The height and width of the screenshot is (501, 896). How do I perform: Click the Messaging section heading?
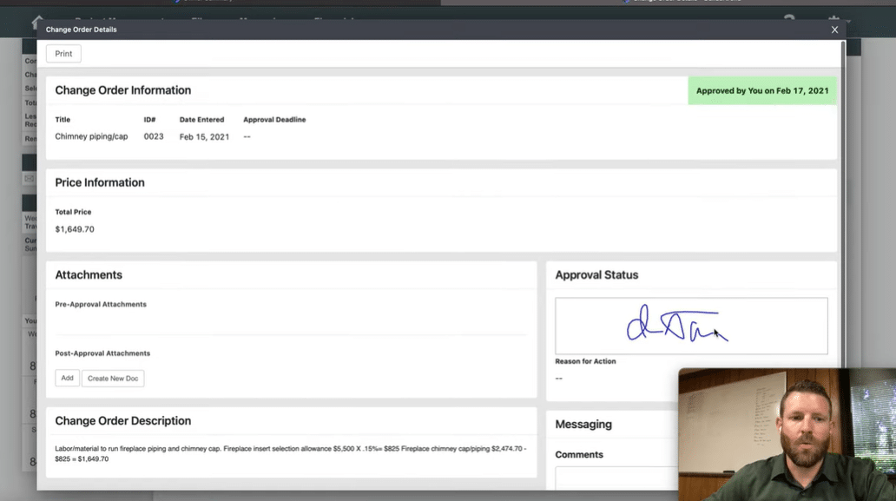point(583,425)
